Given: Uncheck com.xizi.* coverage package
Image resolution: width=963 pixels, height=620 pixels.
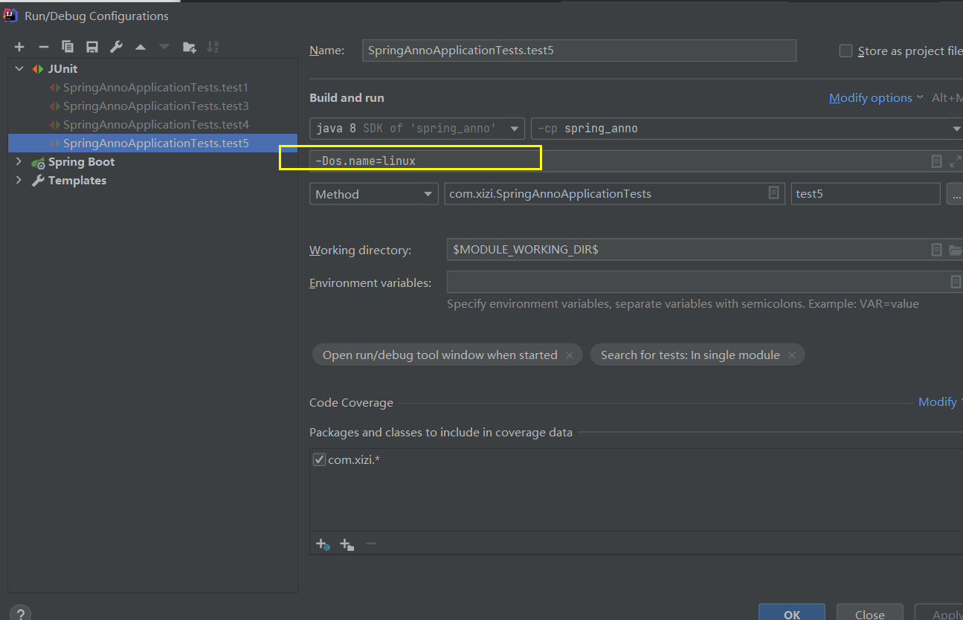Looking at the screenshot, I should 319,459.
